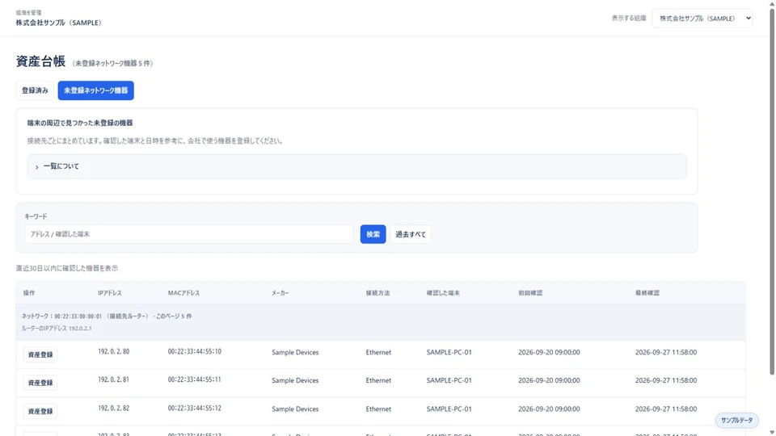Click the scrollbar down arrow
The image size is (776, 436).
(x=771, y=433)
